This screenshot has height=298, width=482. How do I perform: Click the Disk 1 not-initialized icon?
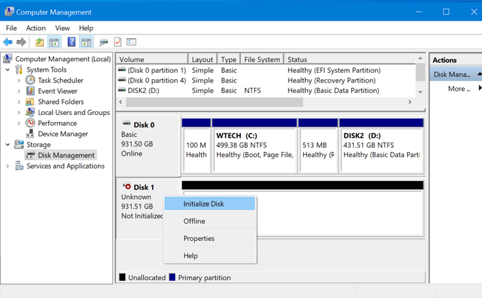126,187
